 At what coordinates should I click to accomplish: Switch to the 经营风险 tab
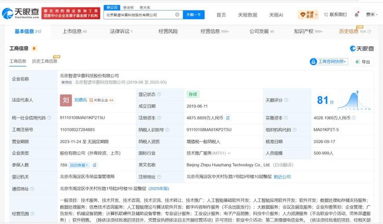pyautogui.click(x=168, y=31)
